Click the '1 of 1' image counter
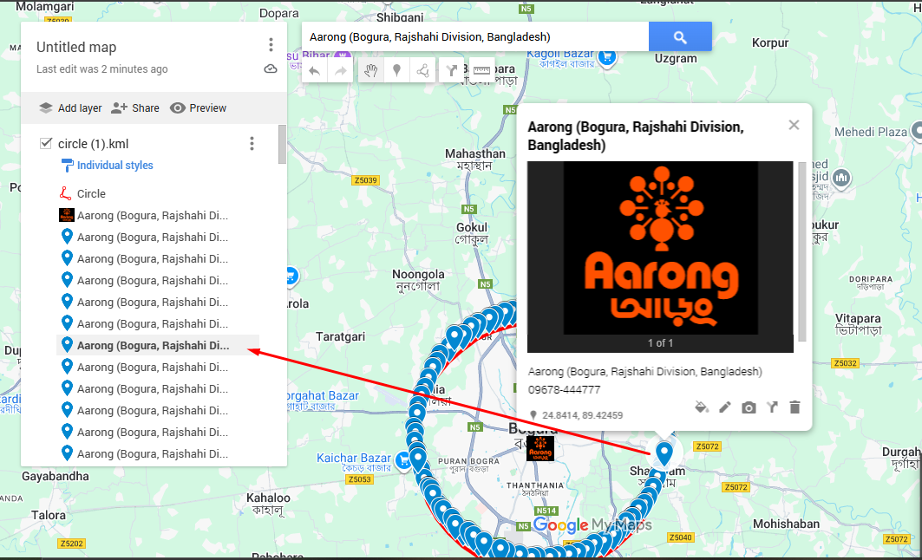This screenshot has width=922, height=560. click(x=660, y=342)
